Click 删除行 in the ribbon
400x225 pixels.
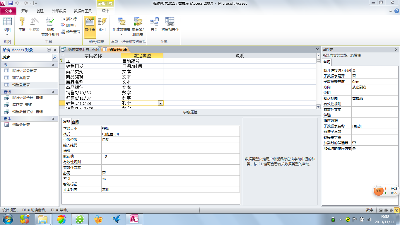[x=69, y=25]
